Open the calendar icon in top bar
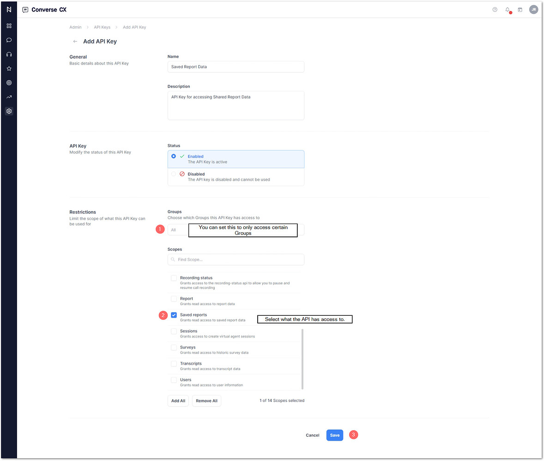This screenshot has width=544, height=461. pyautogui.click(x=520, y=9)
